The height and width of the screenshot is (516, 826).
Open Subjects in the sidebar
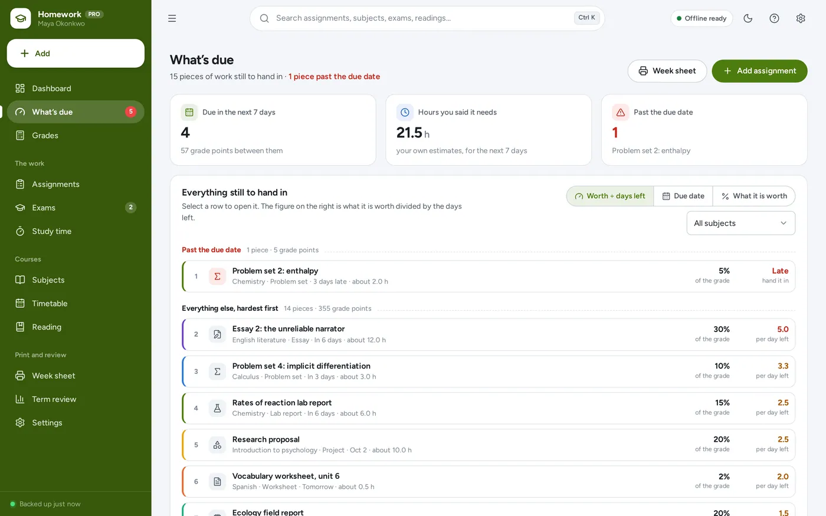point(76,280)
